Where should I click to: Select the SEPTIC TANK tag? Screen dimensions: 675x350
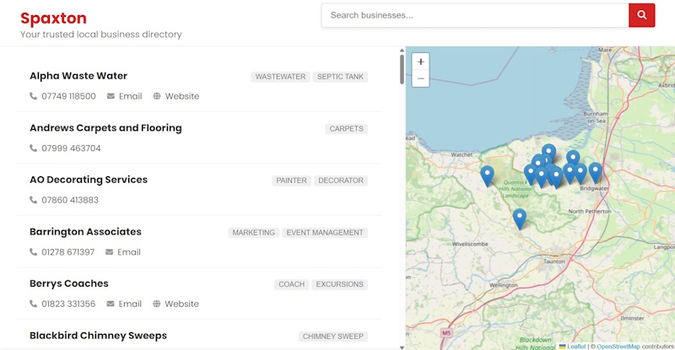click(340, 77)
